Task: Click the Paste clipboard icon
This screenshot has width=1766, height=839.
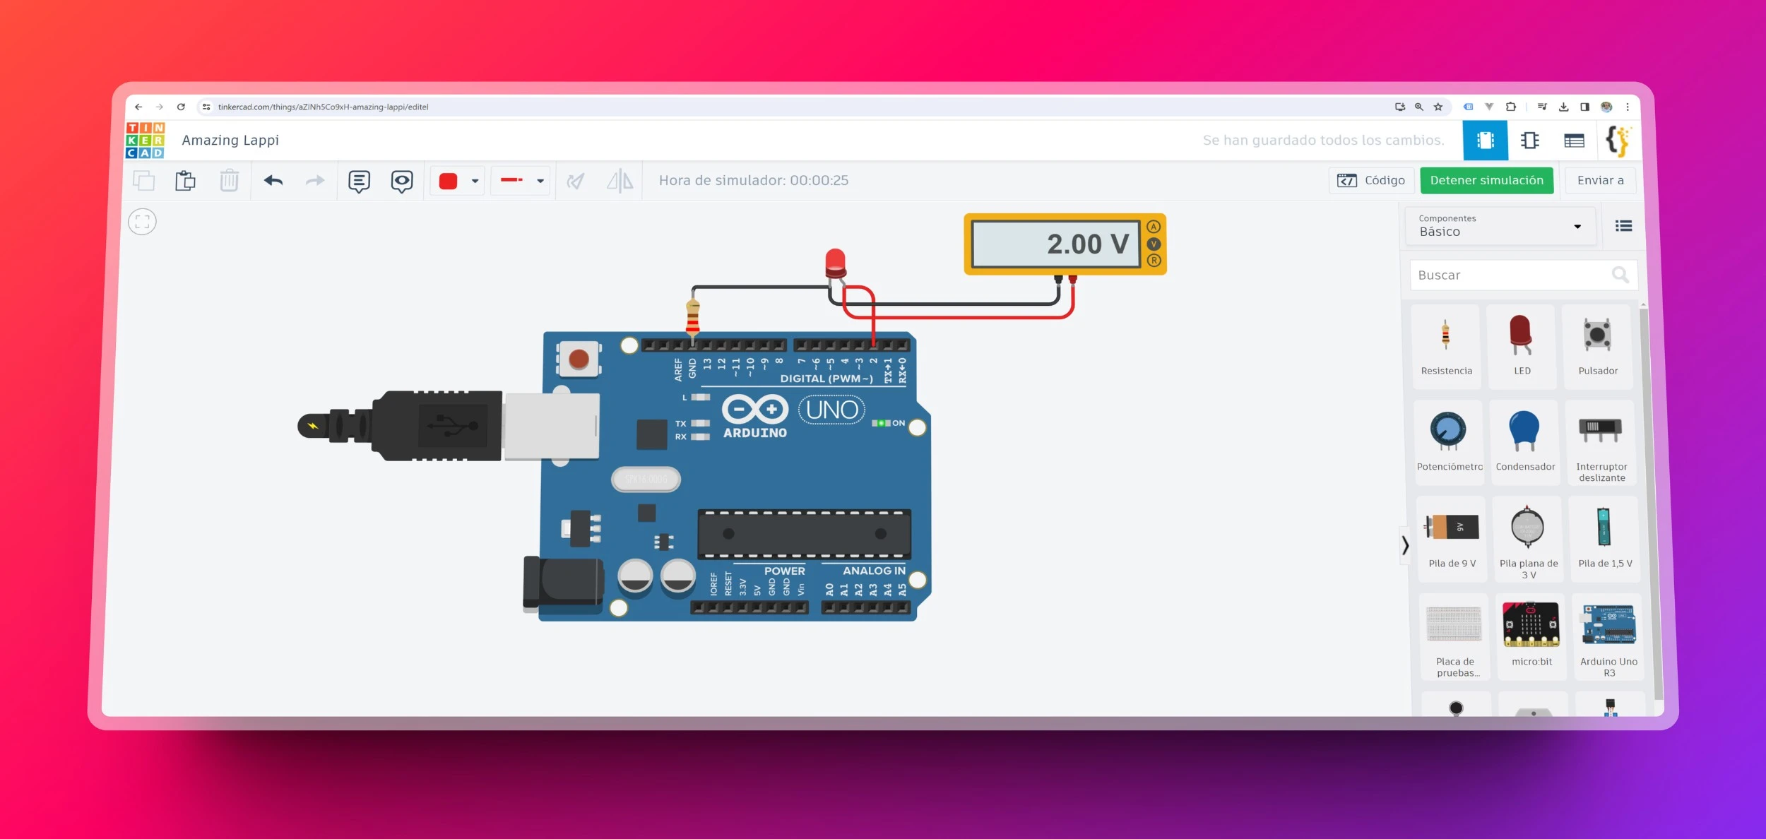Action: 185,181
